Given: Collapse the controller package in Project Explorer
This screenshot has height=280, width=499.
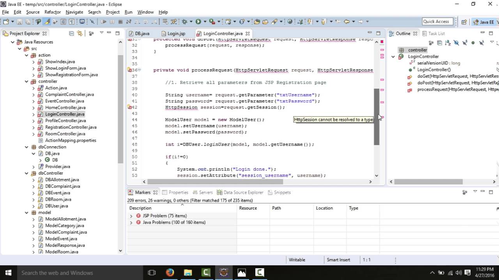Looking at the screenshot, I should (x=27, y=81).
